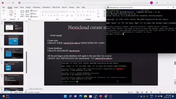This screenshot has height=99, width=176.
Task: Toggle Underline formatting
Action: point(48,15)
